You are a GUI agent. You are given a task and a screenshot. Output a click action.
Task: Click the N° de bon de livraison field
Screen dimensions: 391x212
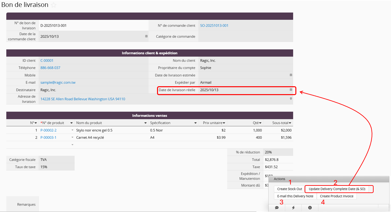93,26
